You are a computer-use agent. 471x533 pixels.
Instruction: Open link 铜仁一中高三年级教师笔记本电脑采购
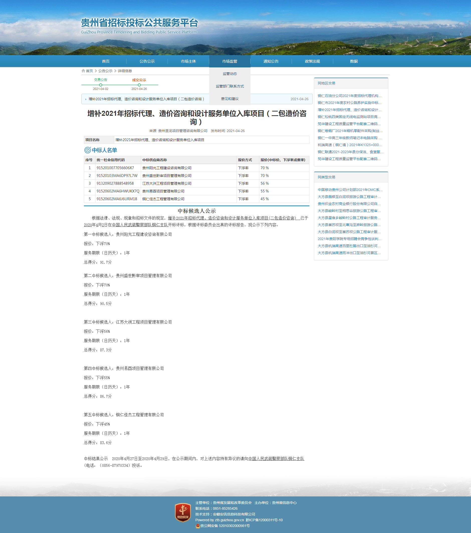pos(349,138)
